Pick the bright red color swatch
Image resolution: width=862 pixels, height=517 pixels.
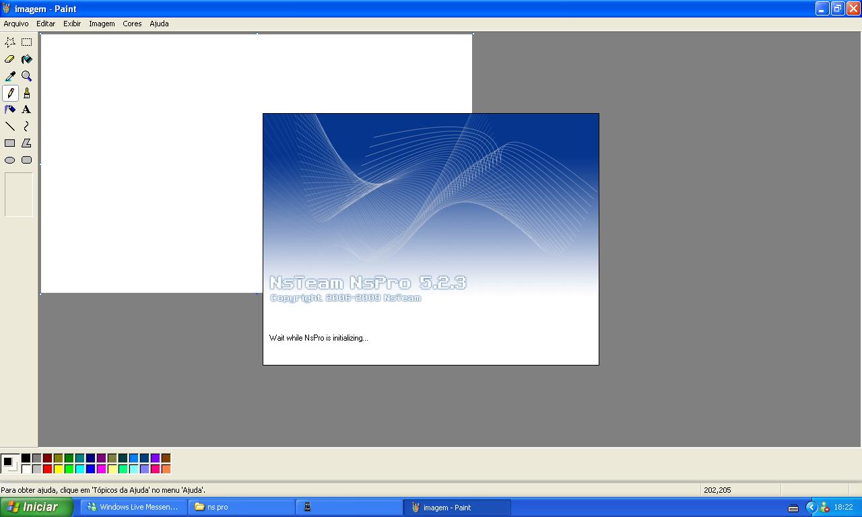pos(47,469)
